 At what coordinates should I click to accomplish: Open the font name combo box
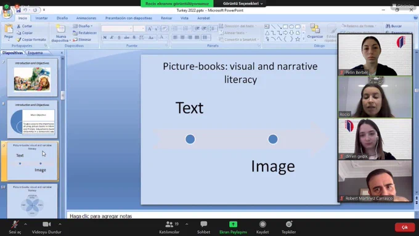(x=117, y=28)
